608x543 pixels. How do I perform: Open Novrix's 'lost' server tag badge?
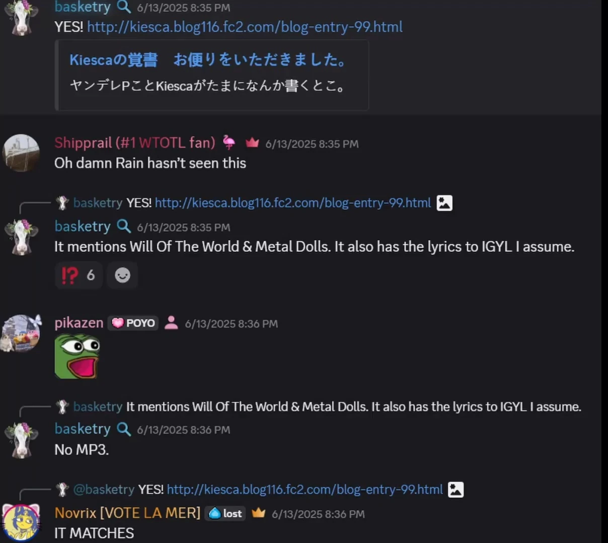point(225,513)
